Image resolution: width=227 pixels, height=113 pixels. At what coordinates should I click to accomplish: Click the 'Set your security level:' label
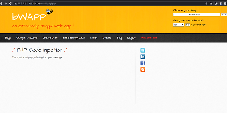coord(188,21)
